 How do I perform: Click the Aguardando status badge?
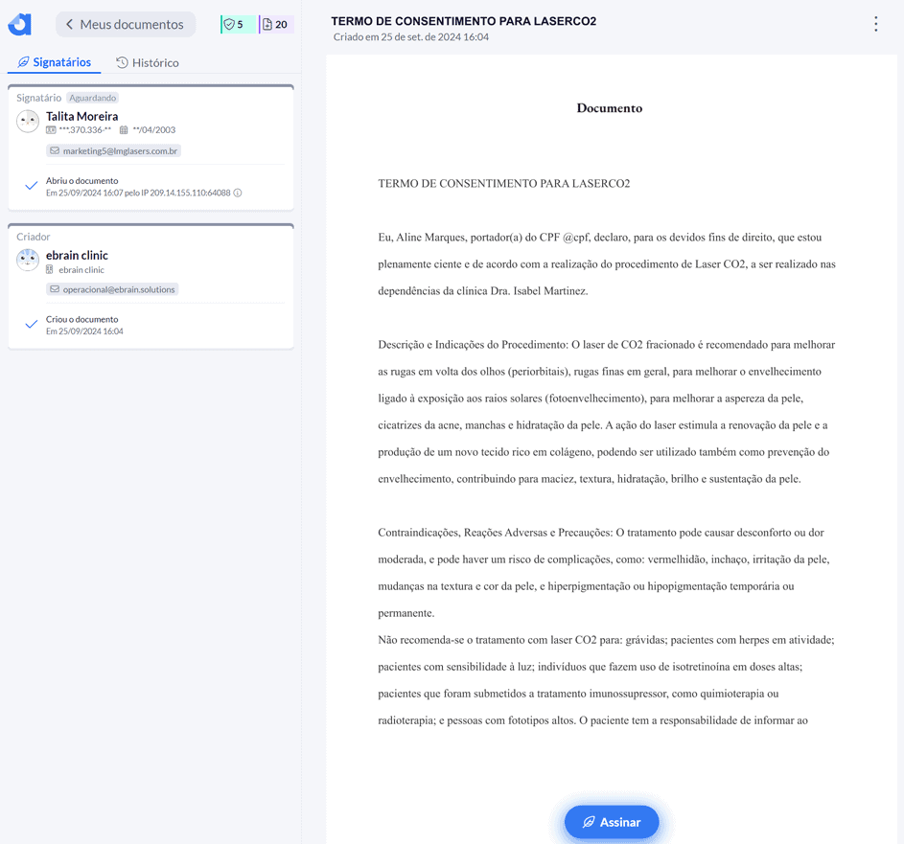pyautogui.click(x=93, y=98)
